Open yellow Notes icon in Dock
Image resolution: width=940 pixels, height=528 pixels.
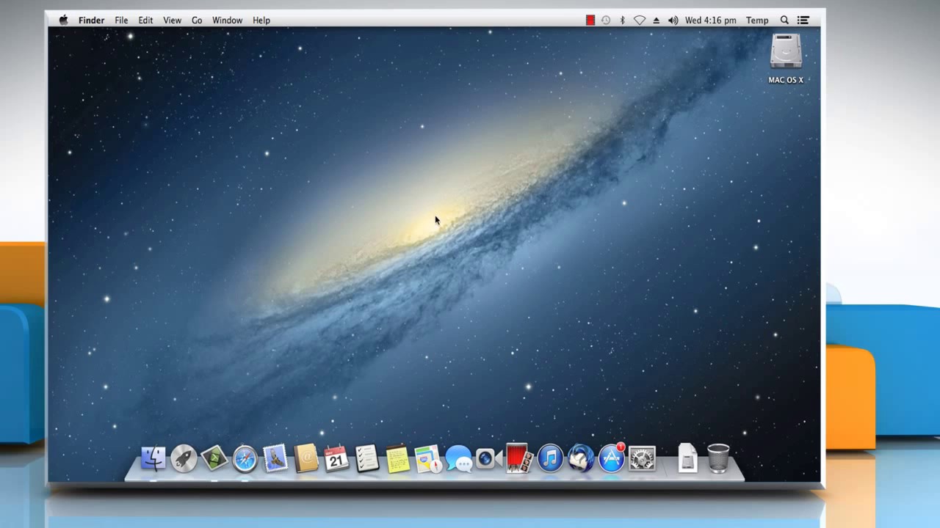[x=397, y=459]
